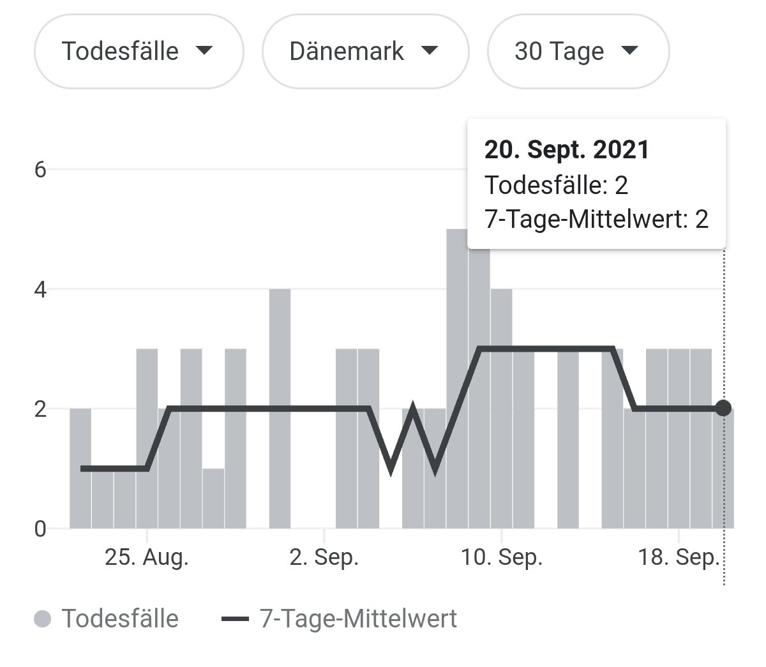Click the 25. Aug. axis label
Viewport: 766px width, 667px height.
pyautogui.click(x=147, y=557)
